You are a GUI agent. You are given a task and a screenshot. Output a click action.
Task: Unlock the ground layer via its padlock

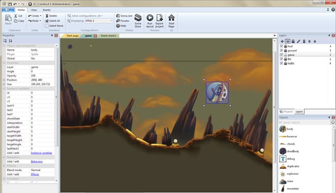coord(286,50)
